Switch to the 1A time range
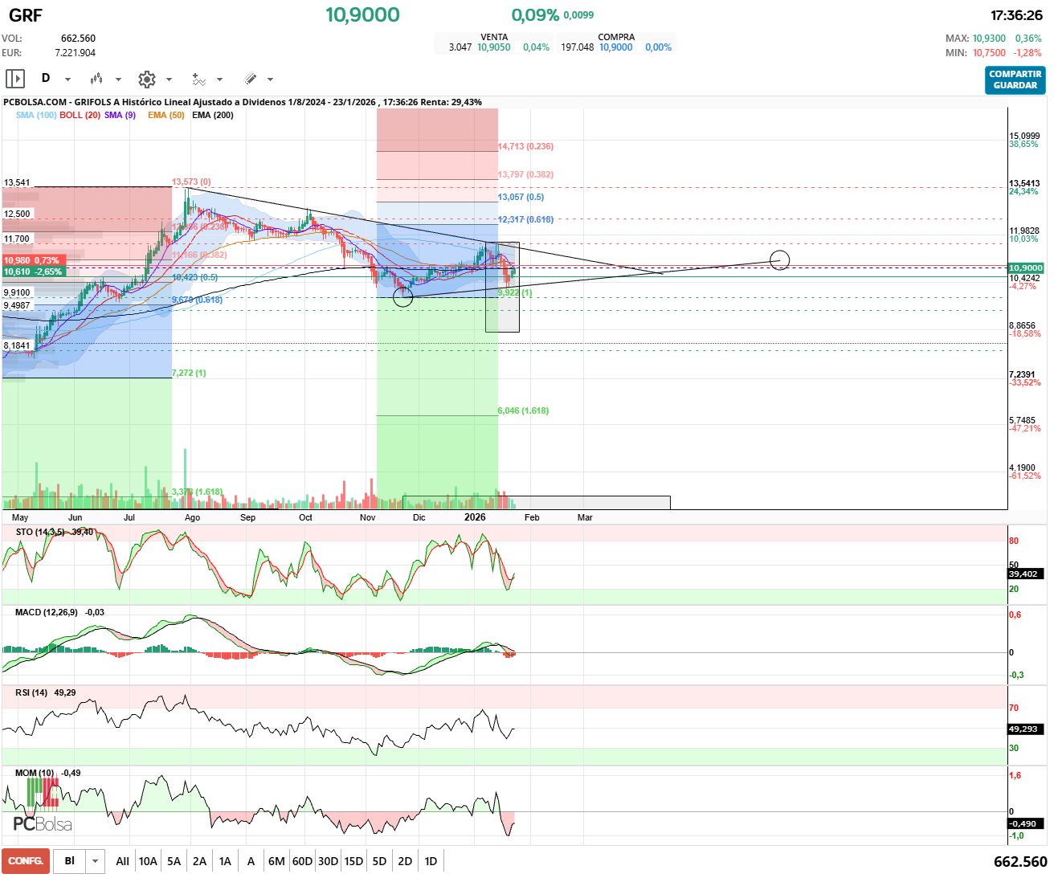Screen dimensions: 1058x878 tap(225, 861)
